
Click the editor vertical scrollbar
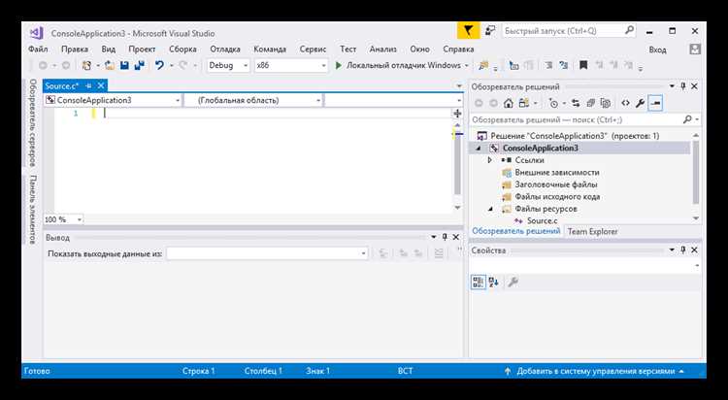(457, 166)
